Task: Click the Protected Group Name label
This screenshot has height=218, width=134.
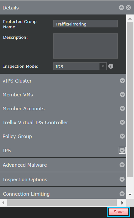Action: click(x=20, y=24)
